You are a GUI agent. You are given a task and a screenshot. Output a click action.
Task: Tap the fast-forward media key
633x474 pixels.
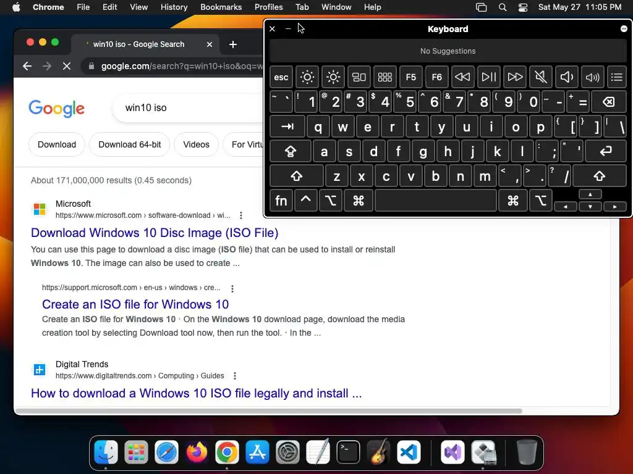515,77
